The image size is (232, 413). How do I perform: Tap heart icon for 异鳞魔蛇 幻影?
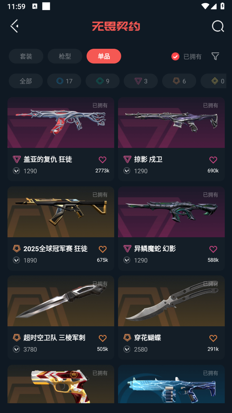(x=213, y=249)
